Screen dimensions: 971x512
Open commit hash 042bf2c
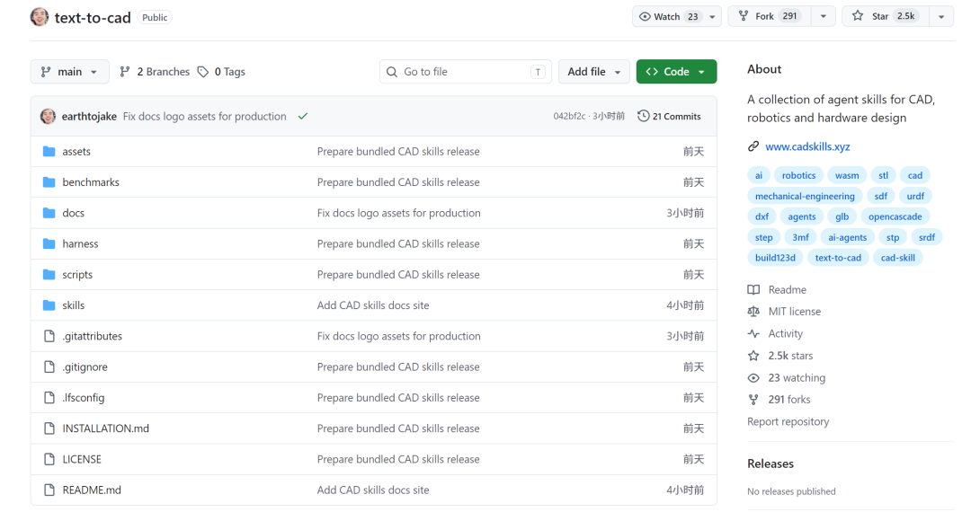(569, 116)
